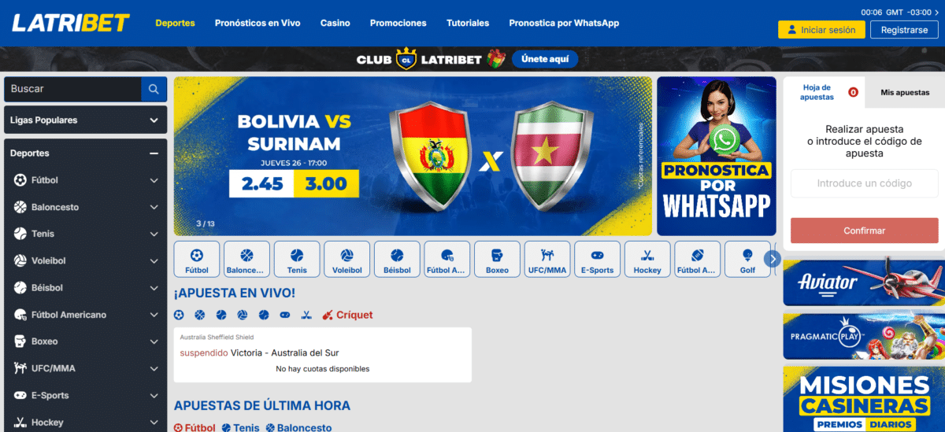Screen dimensions: 945x432
Task: Choose the E-Sports tile icon
Action: tap(598, 255)
